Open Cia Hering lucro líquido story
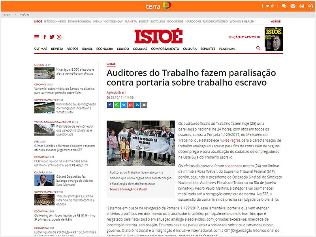The height and width of the screenshot is (237, 316). (65, 218)
